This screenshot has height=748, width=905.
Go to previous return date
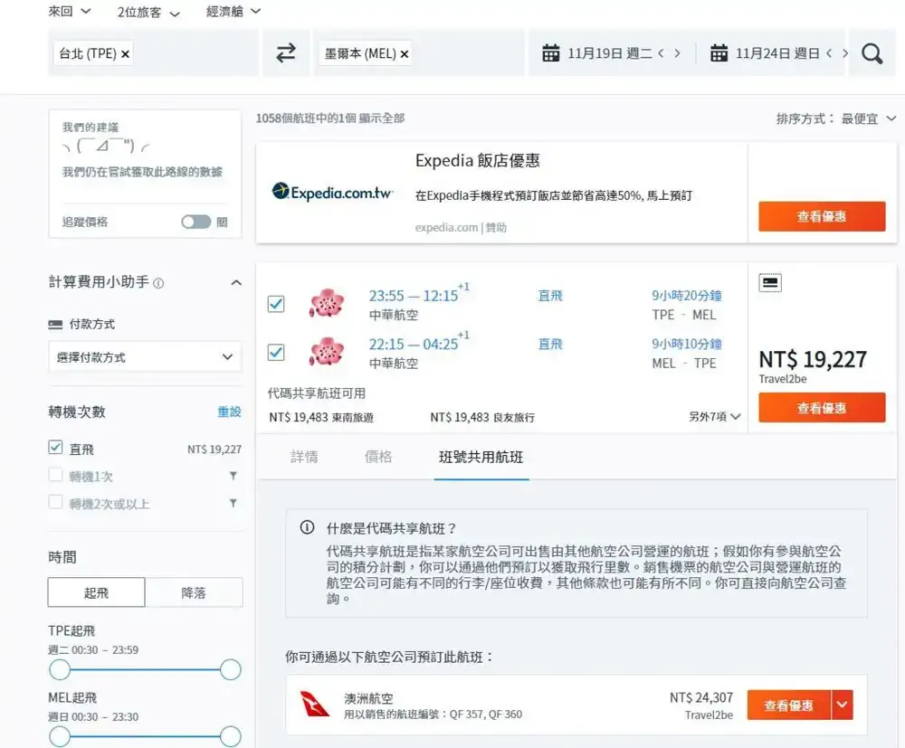(x=829, y=53)
